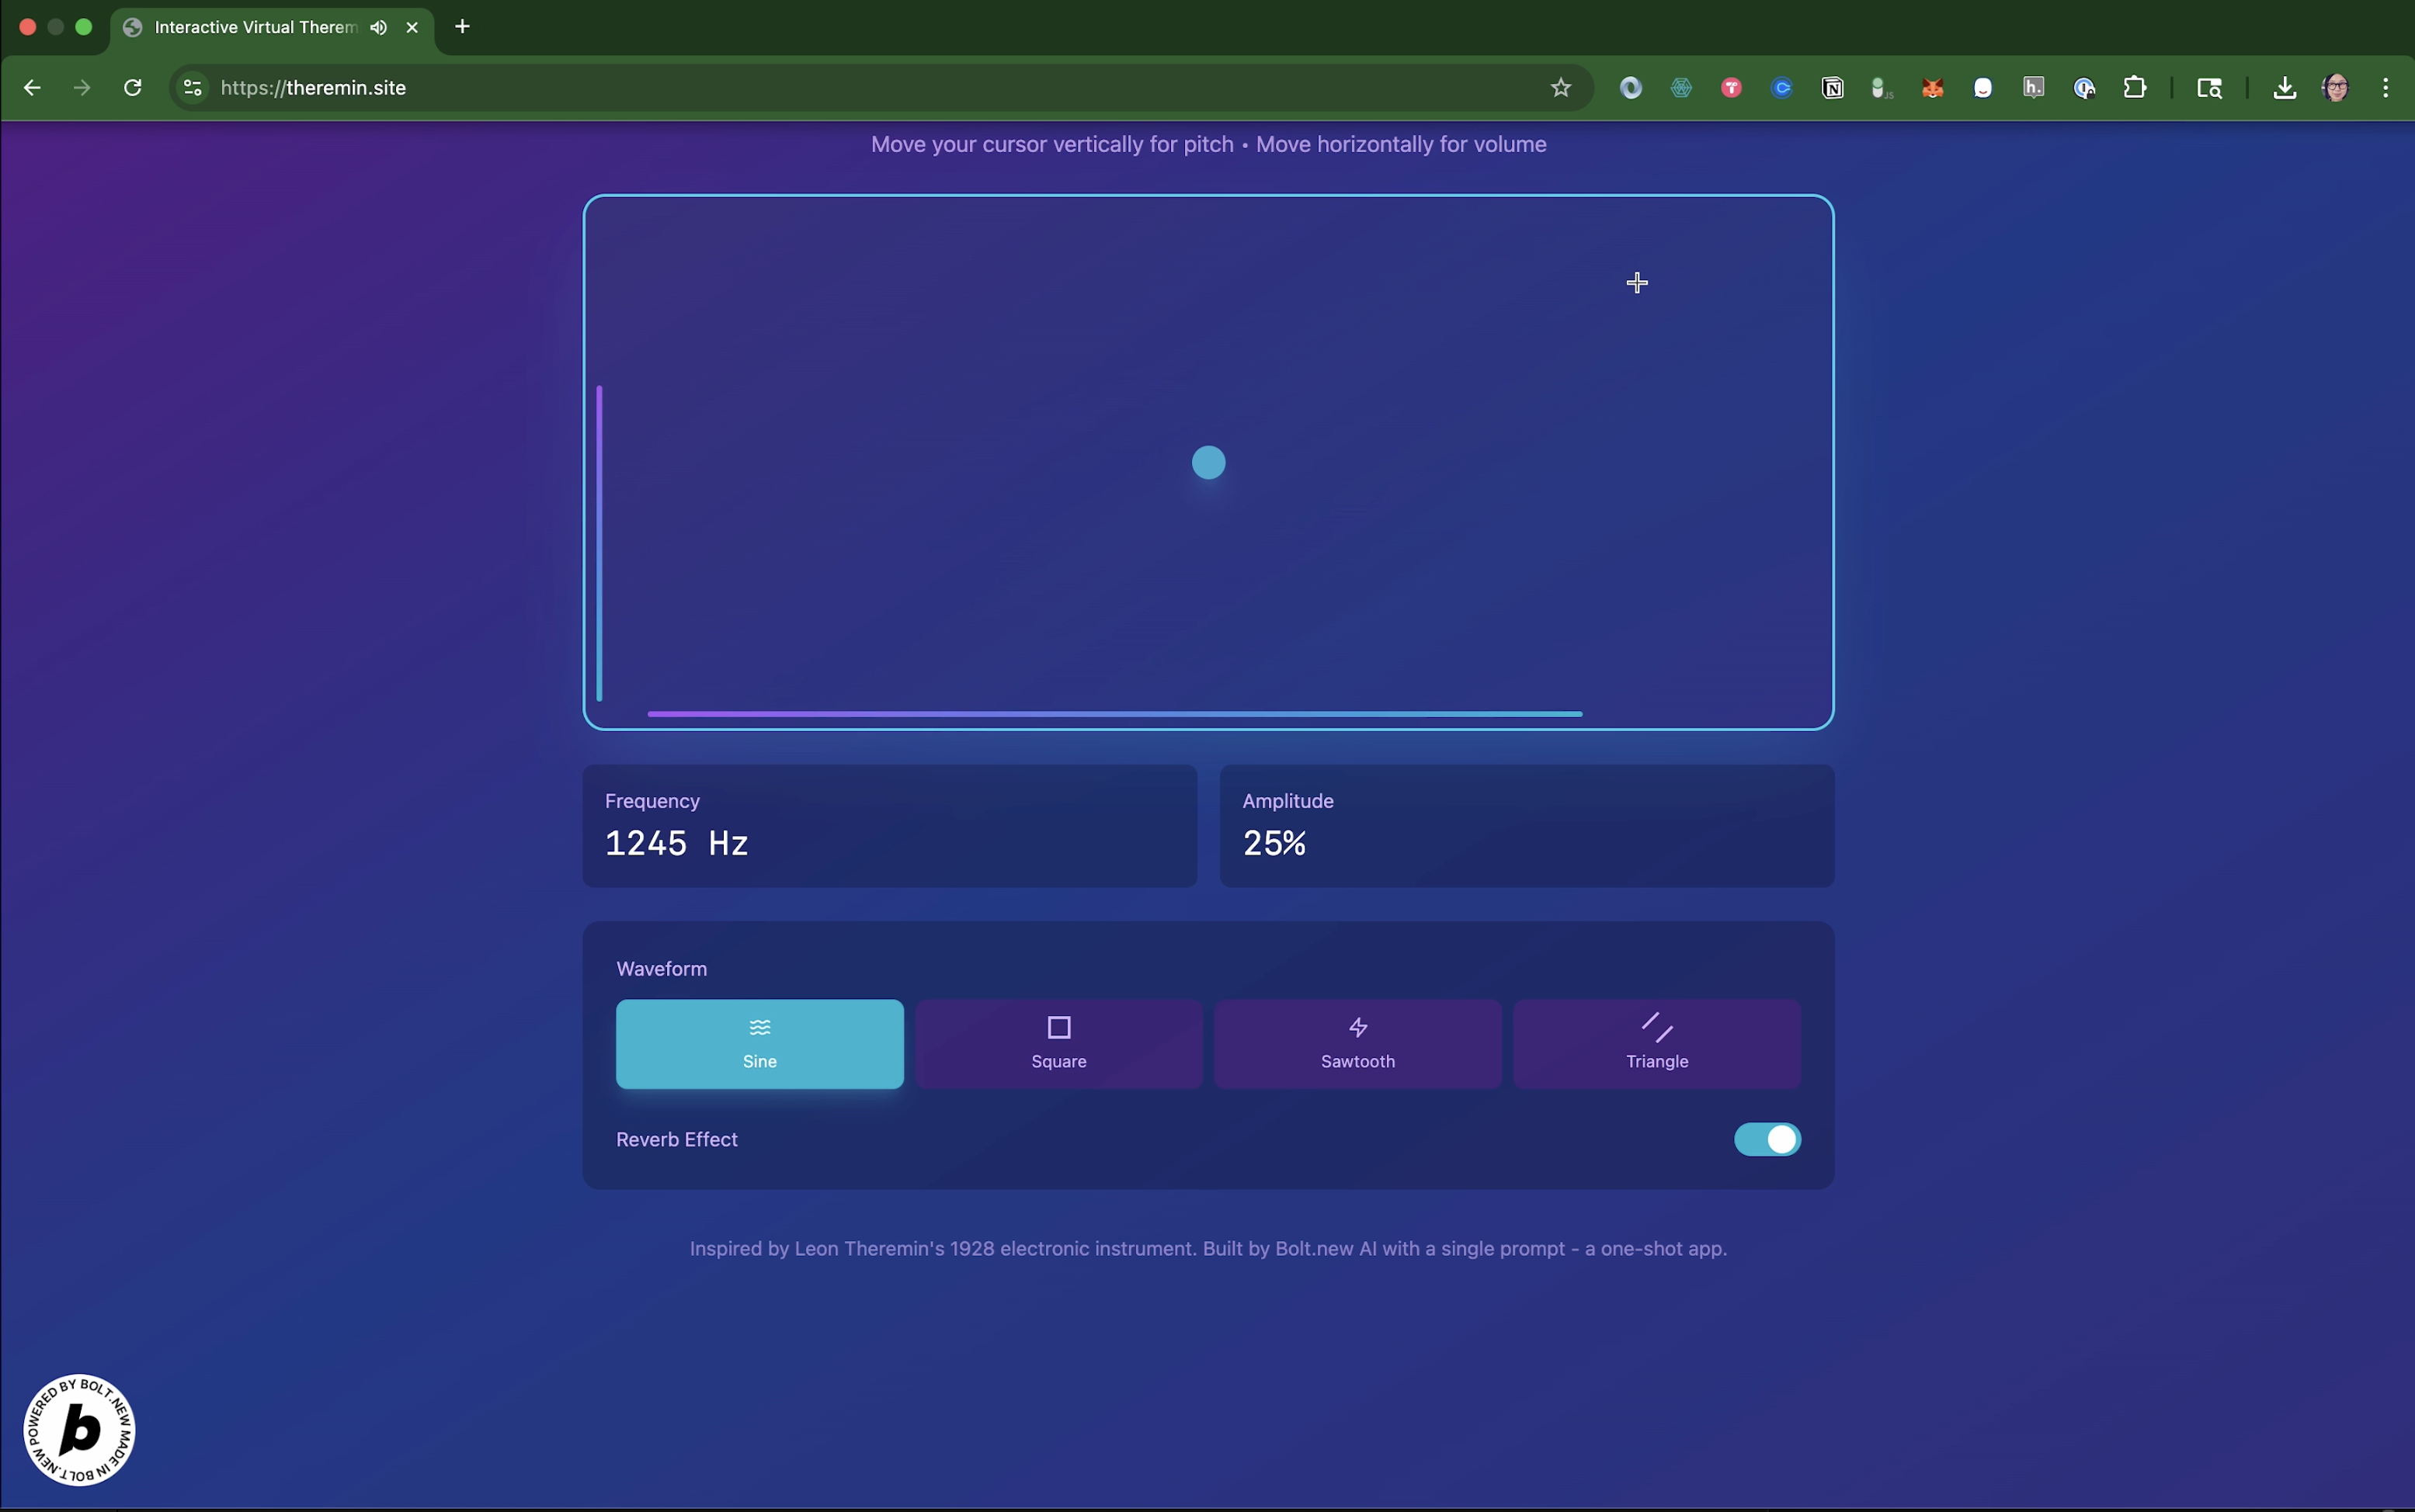Click the MetaMask fox extension

tap(1933, 88)
